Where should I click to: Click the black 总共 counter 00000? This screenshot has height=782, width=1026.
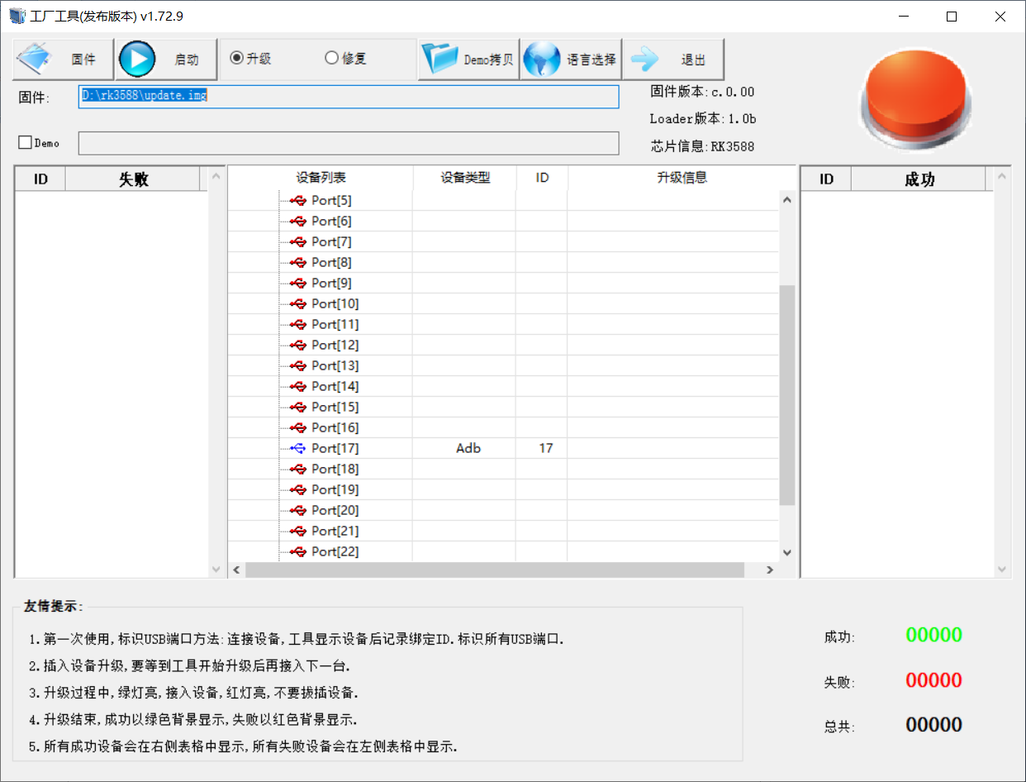pyautogui.click(x=933, y=725)
